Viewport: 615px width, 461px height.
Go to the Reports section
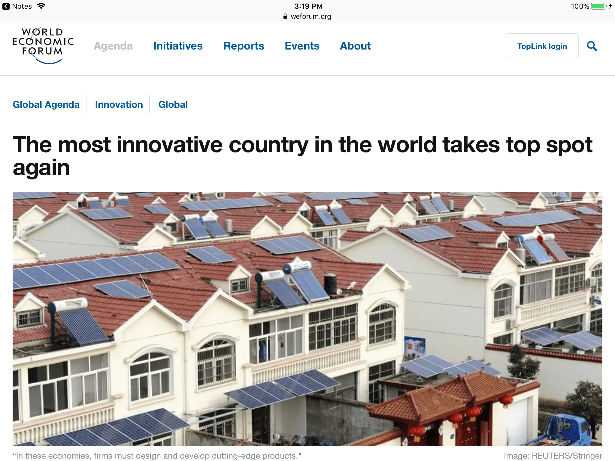pyautogui.click(x=244, y=46)
